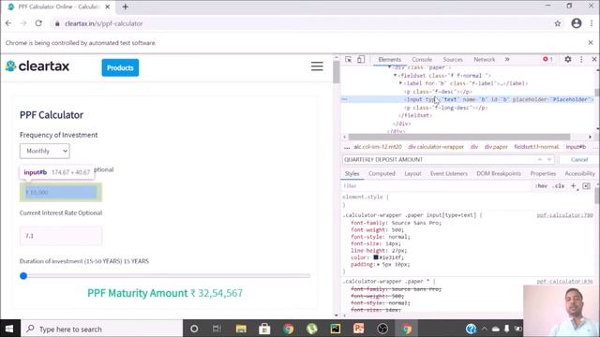600x337 pixels.
Task: Open the DOM Breakpoints tab
Action: pyautogui.click(x=499, y=173)
